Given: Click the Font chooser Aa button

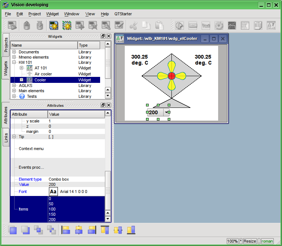Looking at the screenshot, I should pos(53,191).
